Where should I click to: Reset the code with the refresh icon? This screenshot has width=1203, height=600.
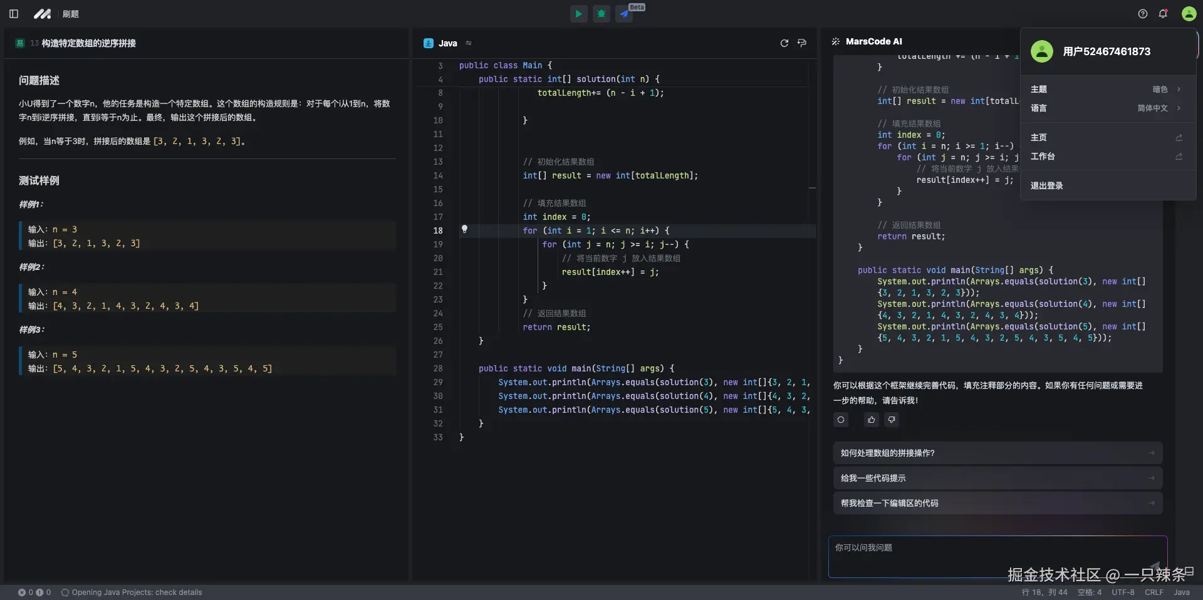[784, 43]
